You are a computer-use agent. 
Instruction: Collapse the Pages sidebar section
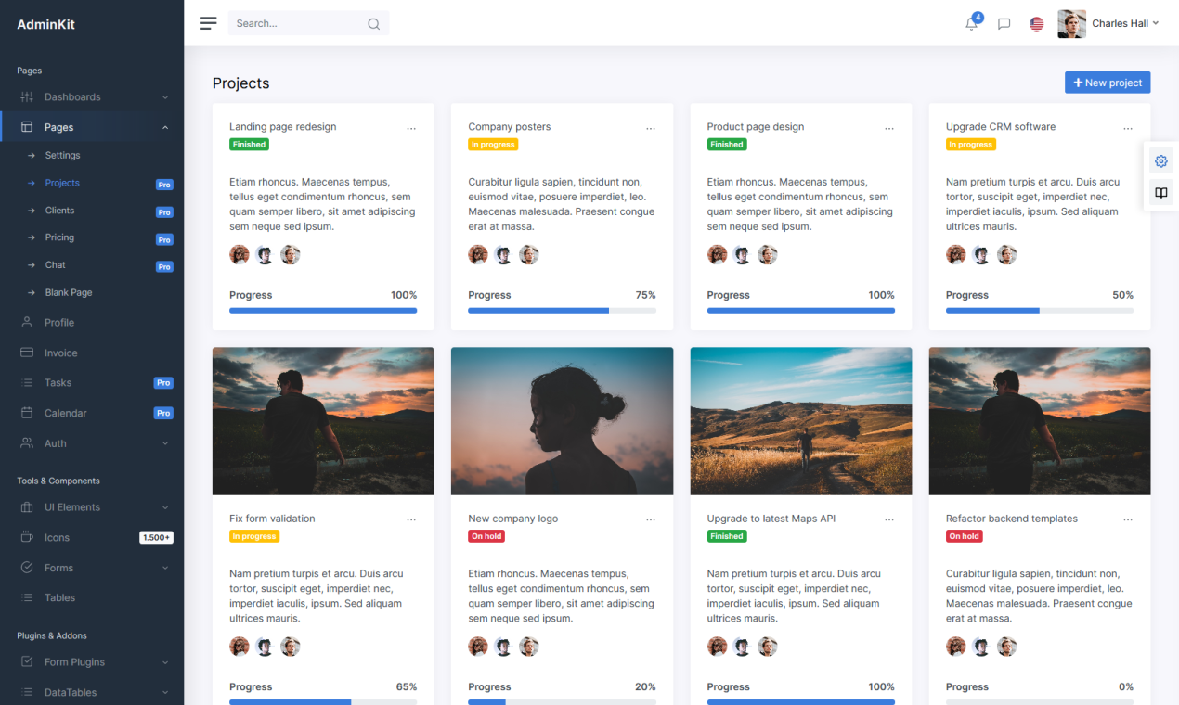58,126
